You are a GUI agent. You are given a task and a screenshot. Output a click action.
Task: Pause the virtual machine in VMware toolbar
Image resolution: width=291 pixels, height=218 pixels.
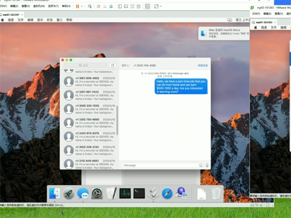(77, 6)
